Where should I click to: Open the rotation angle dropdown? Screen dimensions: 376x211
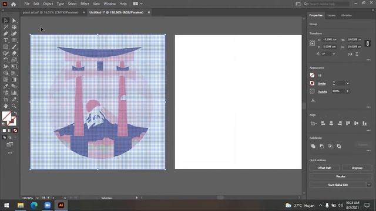(334, 54)
